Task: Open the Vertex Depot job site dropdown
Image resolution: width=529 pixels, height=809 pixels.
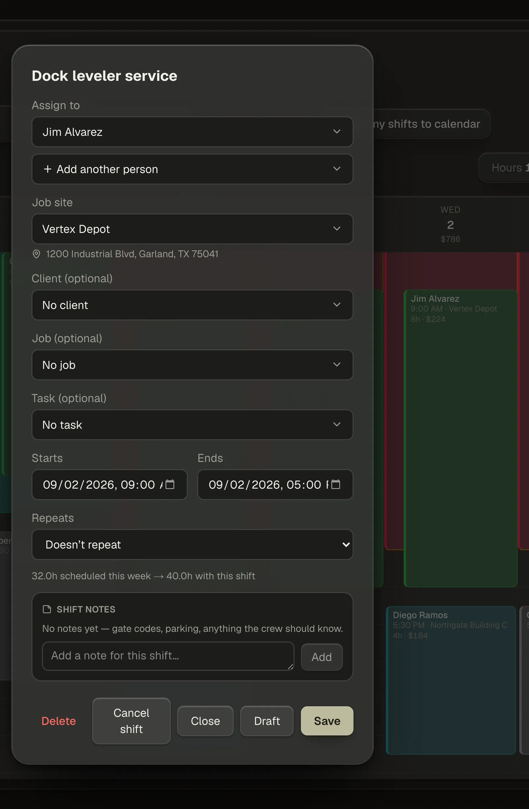Action: tap(192, 229)
